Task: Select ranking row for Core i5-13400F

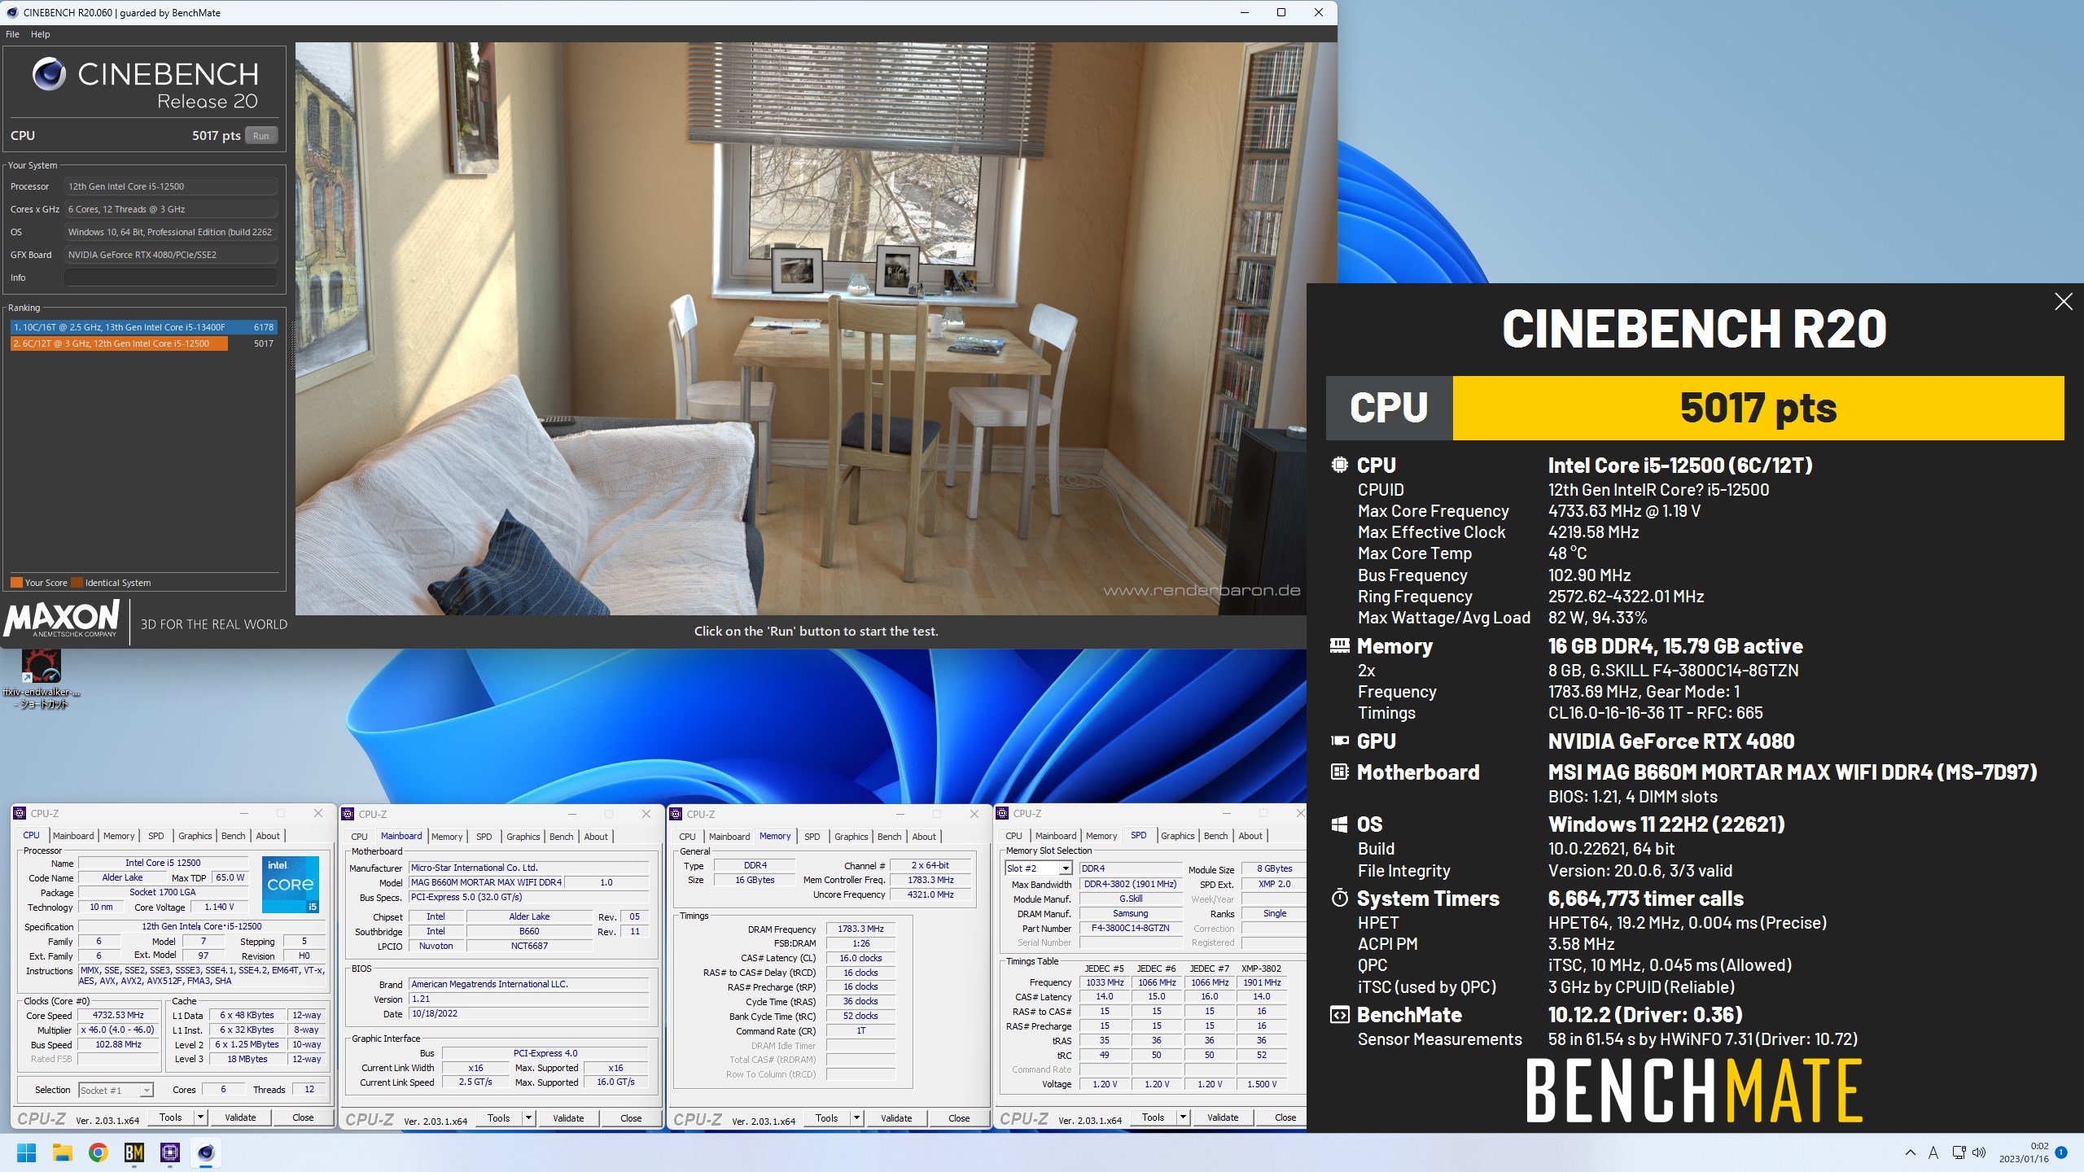Action: 144,327
